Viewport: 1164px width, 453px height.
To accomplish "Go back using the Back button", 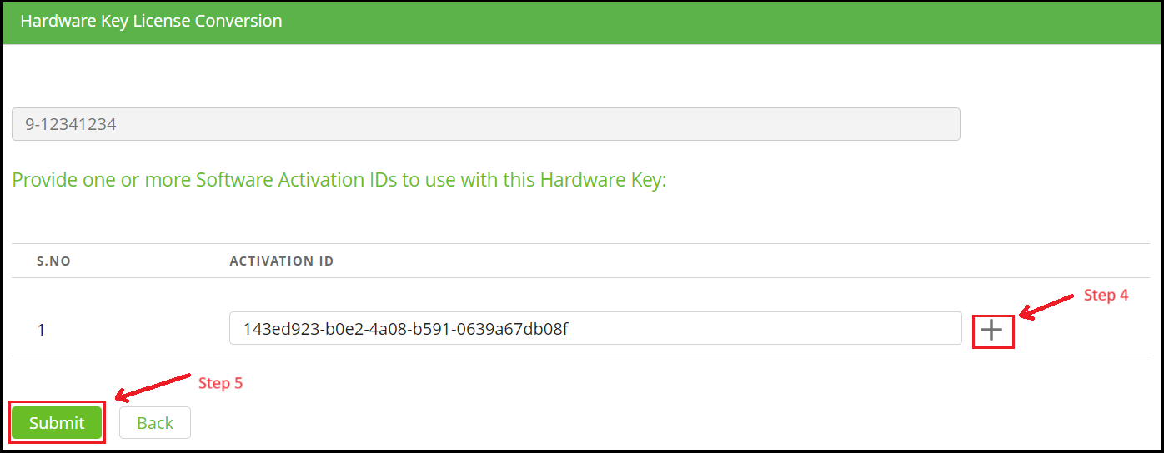I will click(x=155, y=423).
